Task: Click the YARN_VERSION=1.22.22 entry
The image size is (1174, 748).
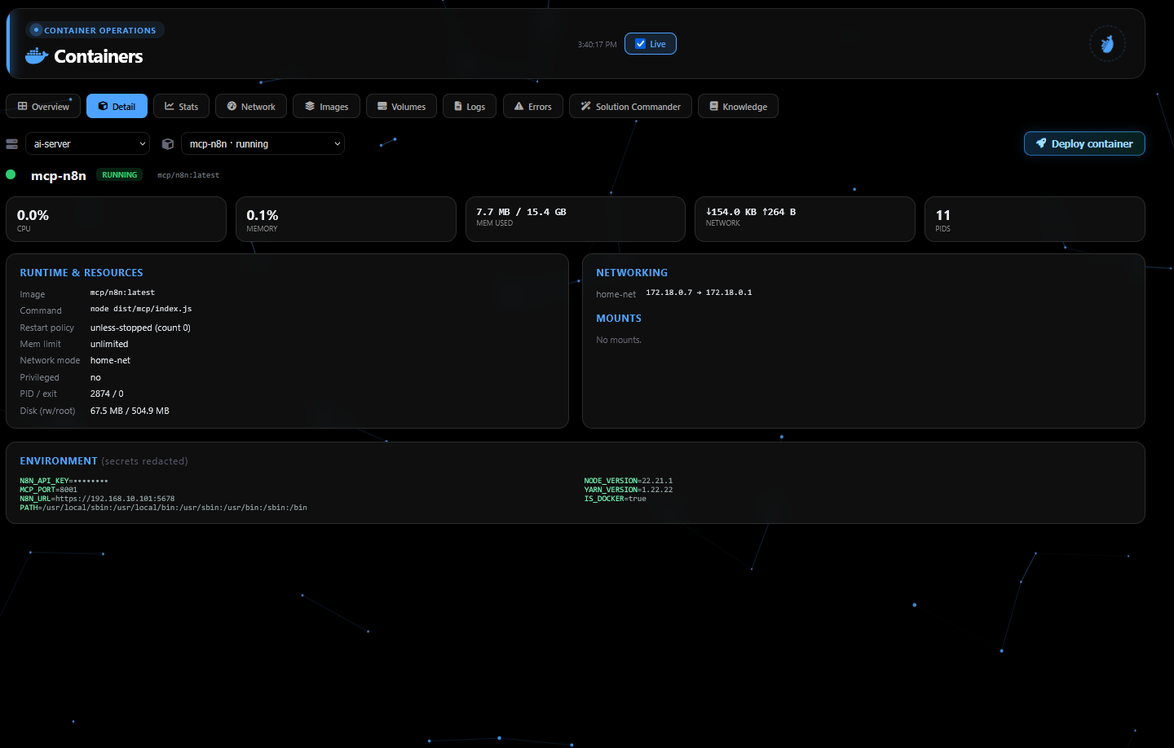Action: click(629, 490)
